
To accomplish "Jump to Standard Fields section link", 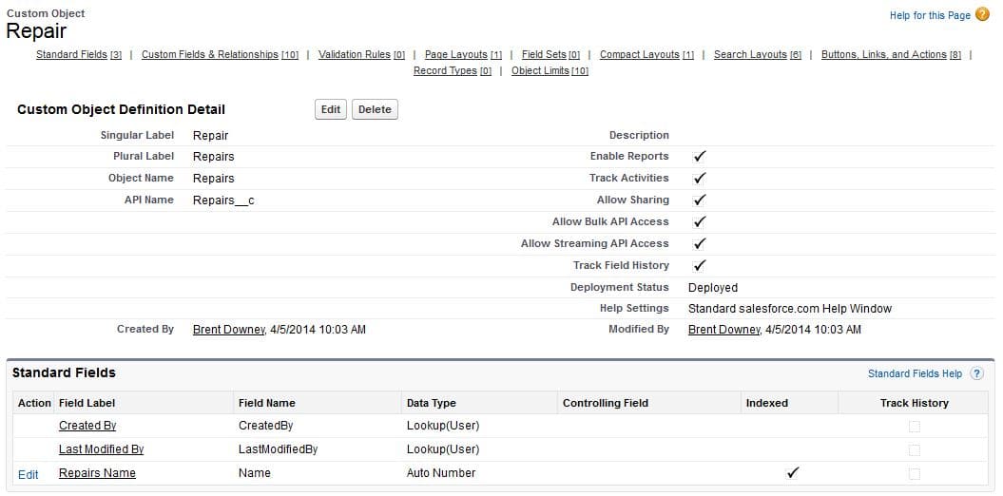I will [71, 55].
